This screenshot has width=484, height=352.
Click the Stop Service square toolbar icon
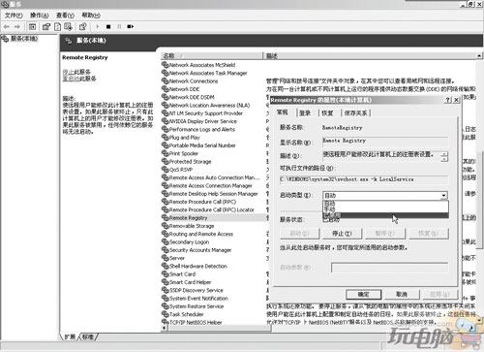(108, 27)
